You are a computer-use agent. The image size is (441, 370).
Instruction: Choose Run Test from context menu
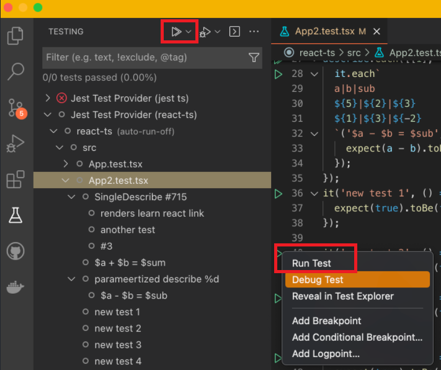(x=357, y=263)
